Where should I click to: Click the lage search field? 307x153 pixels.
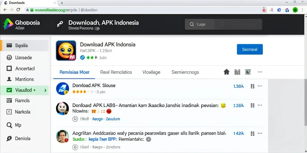tap(223, 25)
